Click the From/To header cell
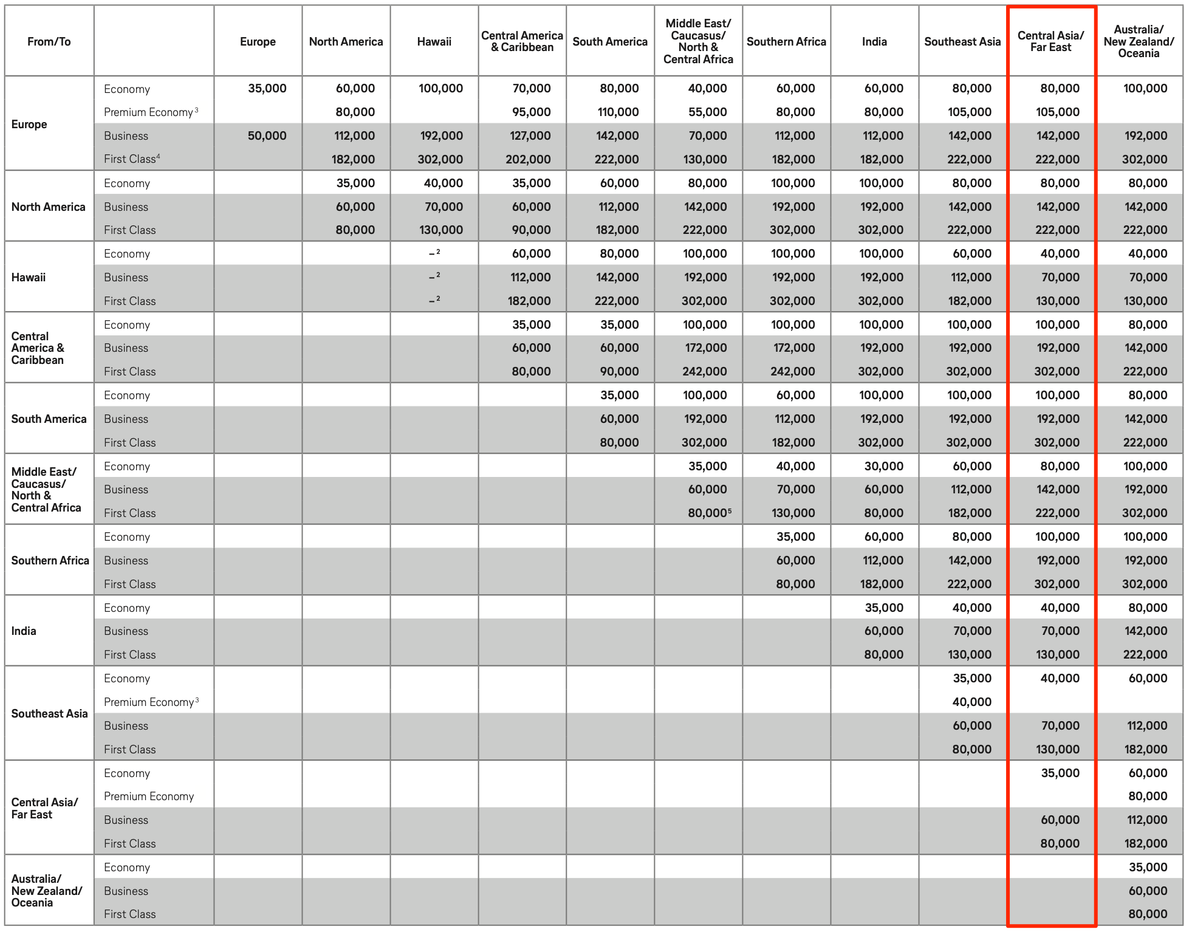 (x=49, y=41)
